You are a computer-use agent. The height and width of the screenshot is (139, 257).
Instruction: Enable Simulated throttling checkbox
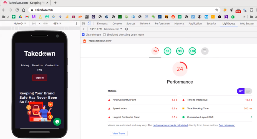pyautogui.click(x=104, y=35)
